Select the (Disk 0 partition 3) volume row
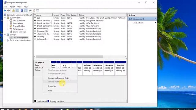Image resolution: width=196 pixels, height=110 pixels. pyautogui.click(x=80, y=20)
